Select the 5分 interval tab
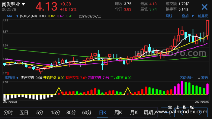The height and width of the screenshot is (119, 212). click(40, 112)
